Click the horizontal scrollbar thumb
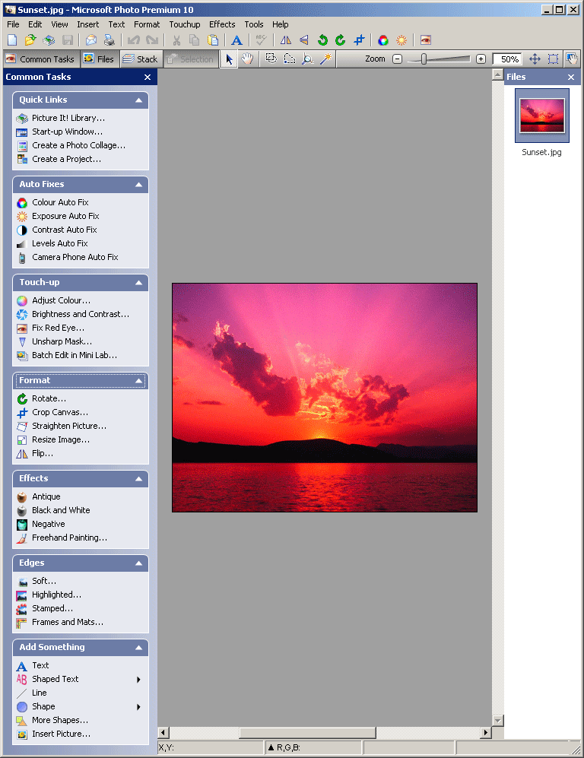 click(x=307, y=733)
